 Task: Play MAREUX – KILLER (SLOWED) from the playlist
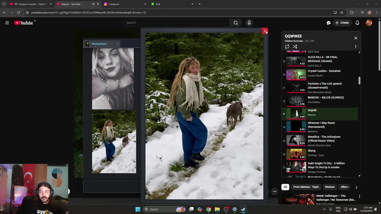point(320,101)
